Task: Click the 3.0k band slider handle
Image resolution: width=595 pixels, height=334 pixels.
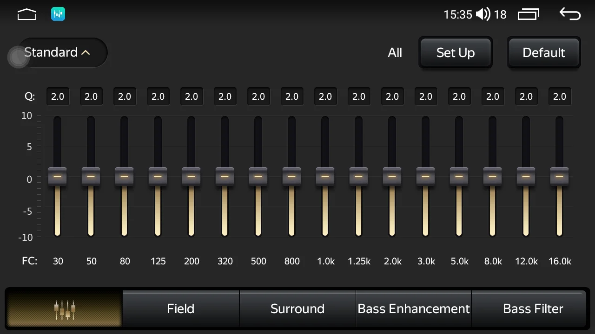Action: (x=426, y=177)
